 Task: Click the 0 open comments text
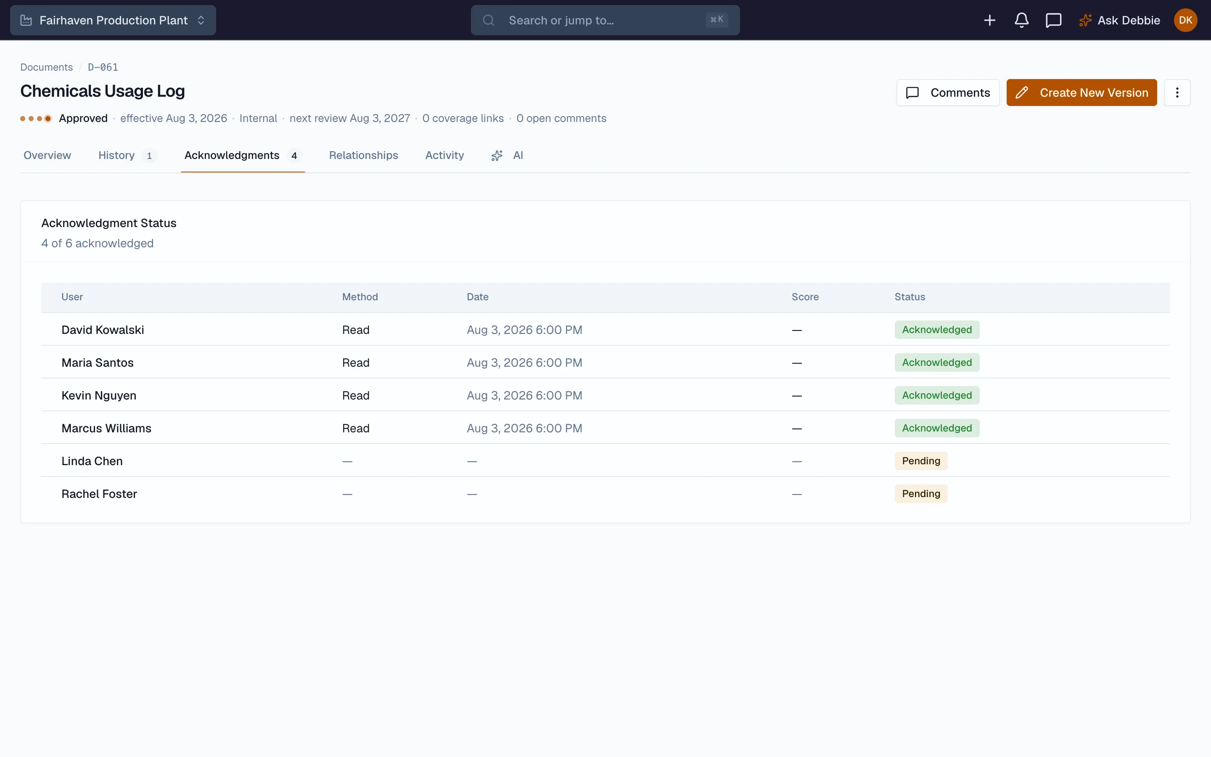561,119
